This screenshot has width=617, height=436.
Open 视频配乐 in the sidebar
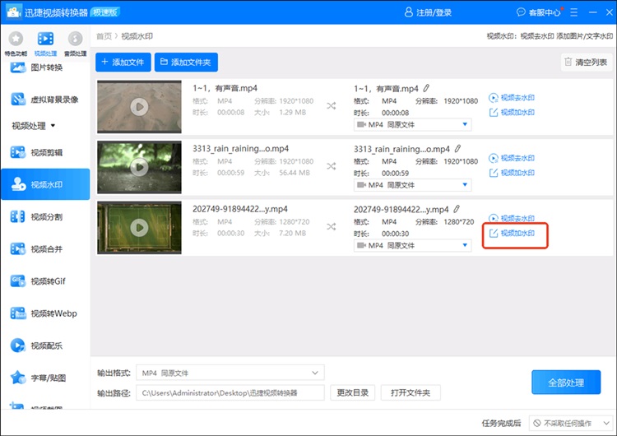point(45,346)
